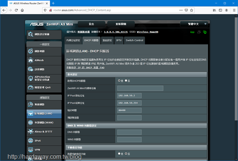
Task: Open the operation mode wireless router link
Action: point(83,32)
